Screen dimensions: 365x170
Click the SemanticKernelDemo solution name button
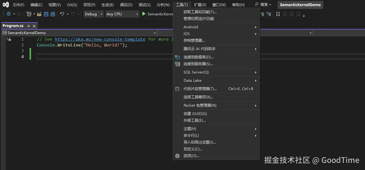(x=300, y=5)
